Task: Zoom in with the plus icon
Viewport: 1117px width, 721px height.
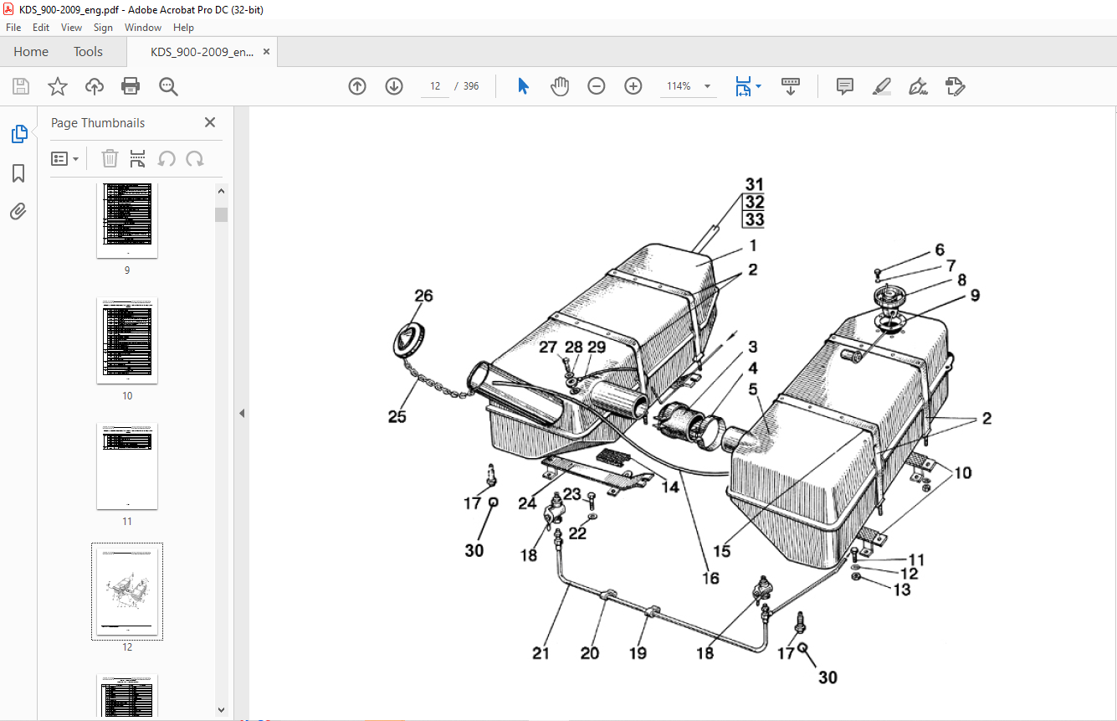Action: coord(633,86)
